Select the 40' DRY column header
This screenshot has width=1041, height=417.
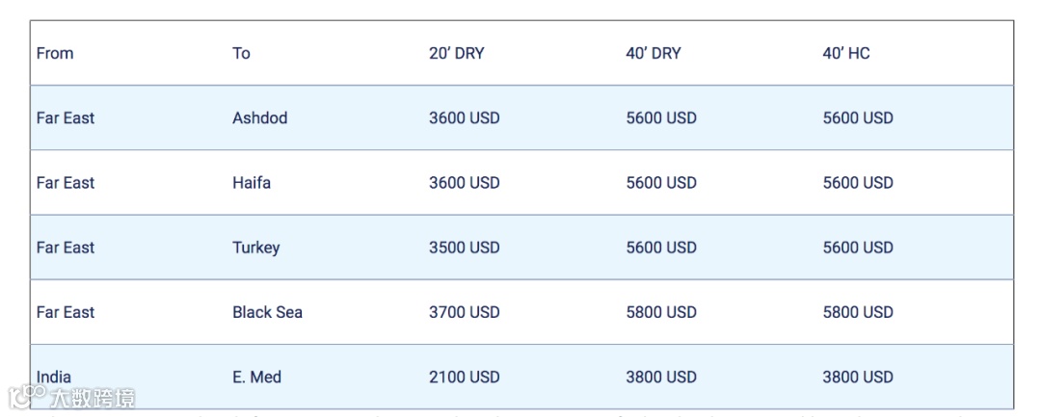(x=653, y=53)
